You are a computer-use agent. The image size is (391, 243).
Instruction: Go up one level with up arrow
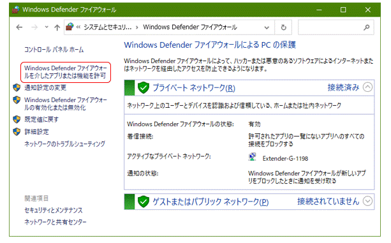tap(57, 27)
